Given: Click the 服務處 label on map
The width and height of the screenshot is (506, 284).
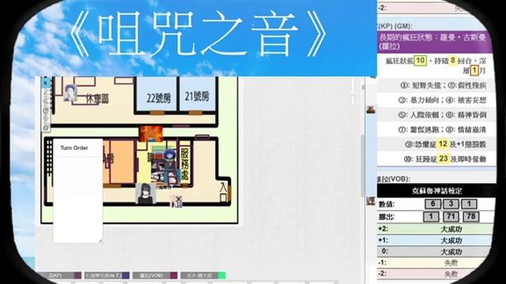Looking at the screenshot, I should pos(184,165).
